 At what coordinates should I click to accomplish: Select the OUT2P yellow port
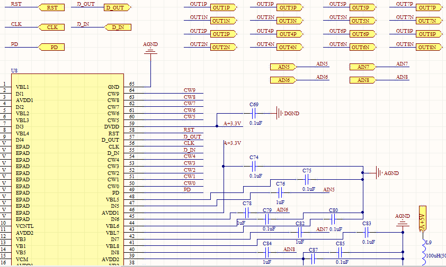[x=224, y=34]
